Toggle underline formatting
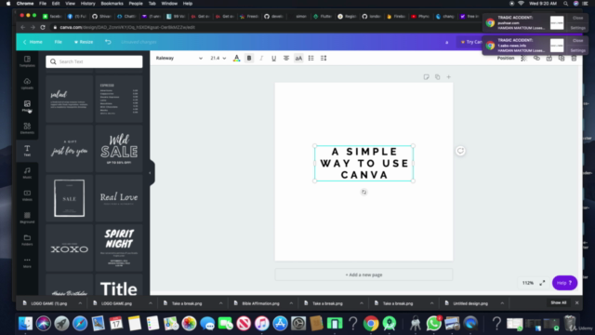This screenshot has height=335, width=595. tap(273, 58)
